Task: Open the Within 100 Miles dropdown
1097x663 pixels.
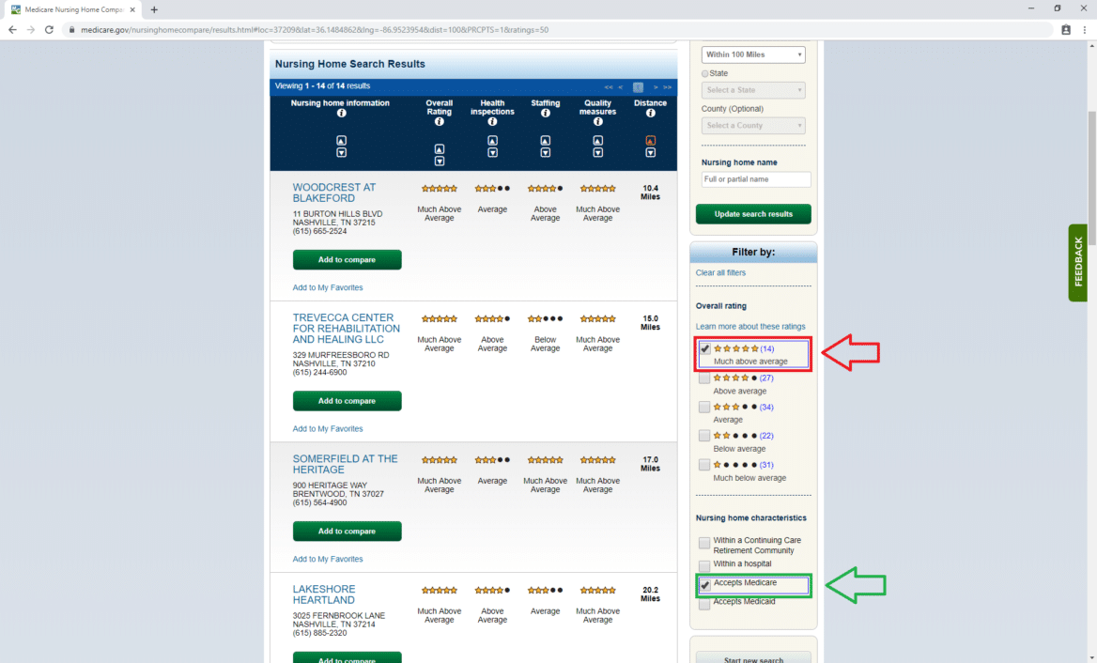Action: 753,54
